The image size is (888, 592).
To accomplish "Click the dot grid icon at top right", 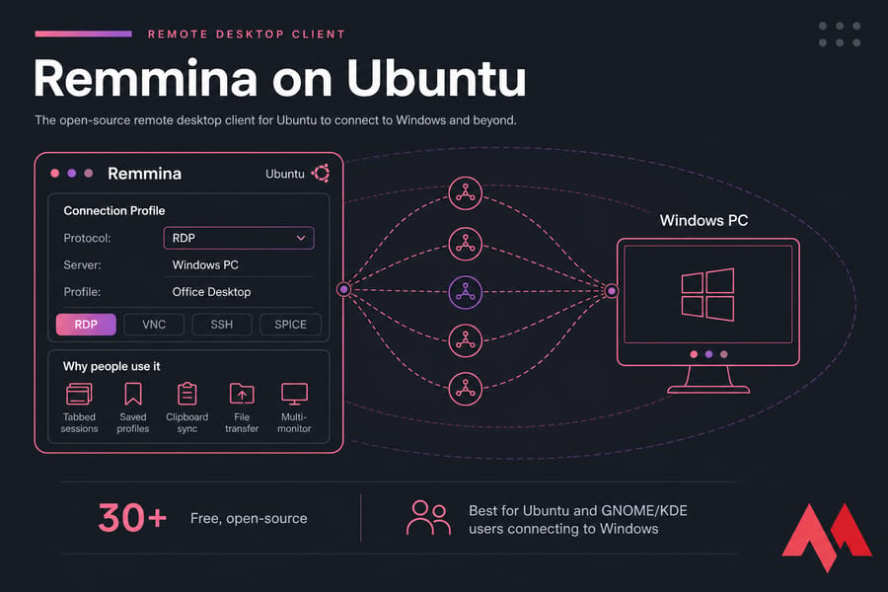I will pyautogui.click(x=840, y=35).
